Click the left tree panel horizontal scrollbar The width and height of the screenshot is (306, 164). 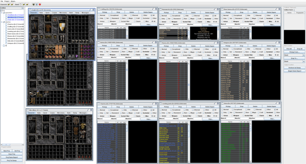12,145
